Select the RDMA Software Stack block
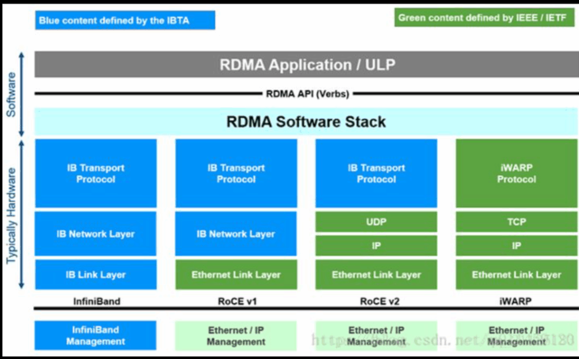579x359 pixels. pyautogui.click(x=306, y=121)
